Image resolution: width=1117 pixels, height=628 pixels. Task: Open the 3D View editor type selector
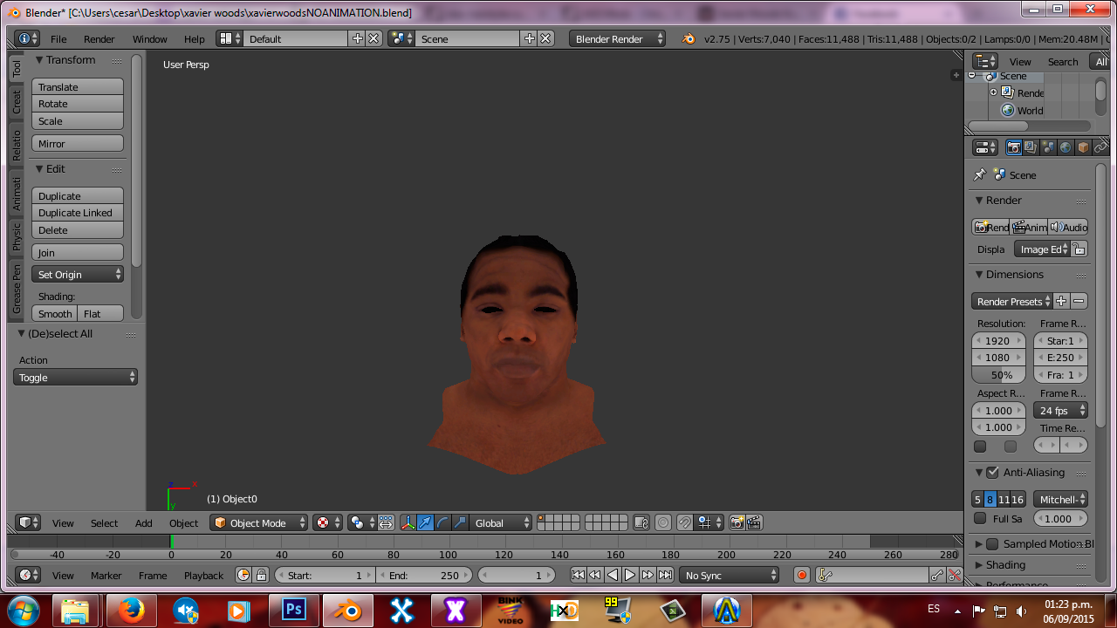click(x=30, y=522)
